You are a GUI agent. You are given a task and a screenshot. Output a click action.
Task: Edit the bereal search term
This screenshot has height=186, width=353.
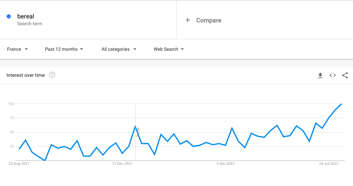(x=26, y=17)
